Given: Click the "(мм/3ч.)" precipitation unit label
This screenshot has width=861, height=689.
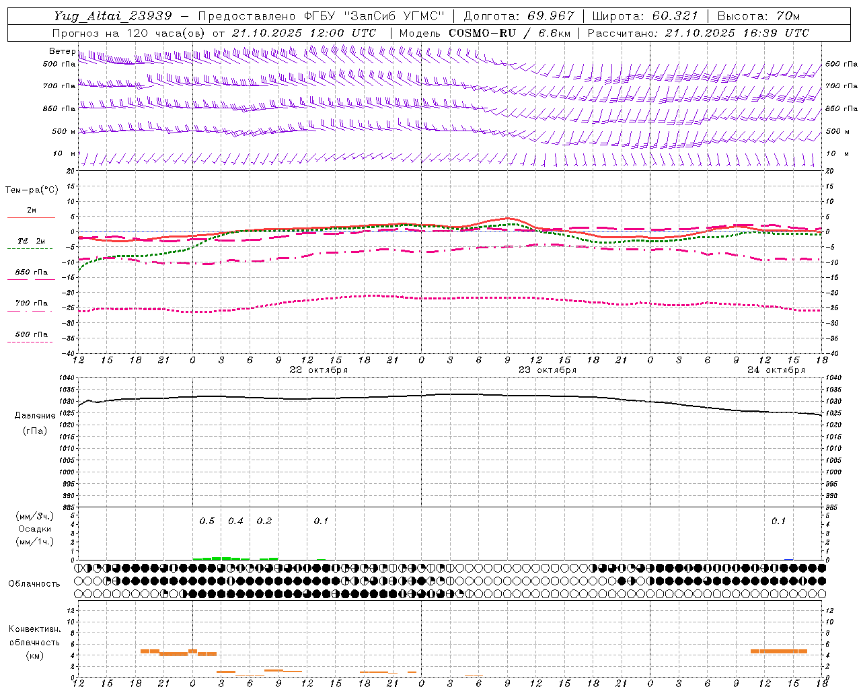Looking at the screenshot, I should click(x=35, y=516).
